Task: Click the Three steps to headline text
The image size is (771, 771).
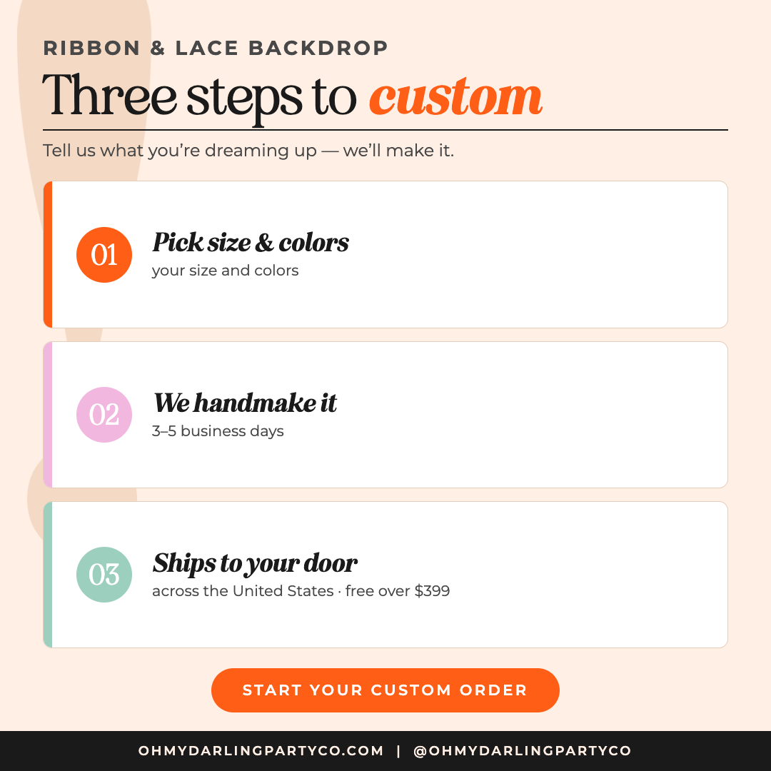Action: pos(199,97)
